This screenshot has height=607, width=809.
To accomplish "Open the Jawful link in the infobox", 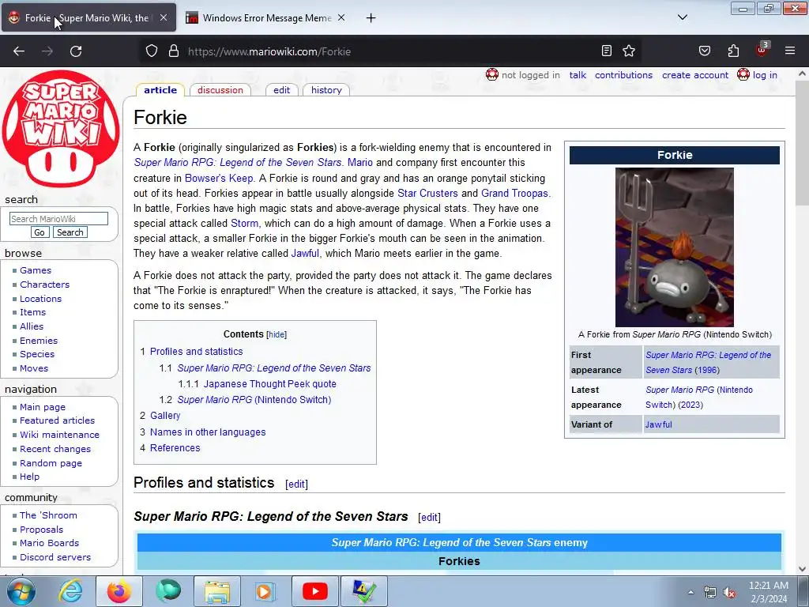I will [x=658, y=424].
